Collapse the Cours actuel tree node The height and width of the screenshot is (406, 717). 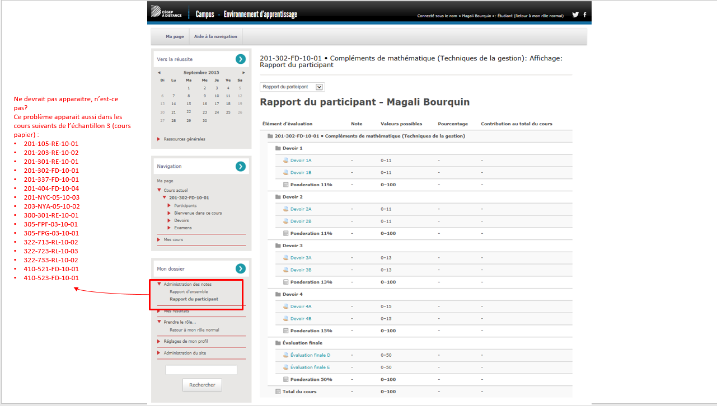pos(160,191)
